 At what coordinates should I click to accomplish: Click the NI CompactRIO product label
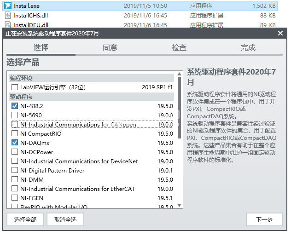point(41,134)
